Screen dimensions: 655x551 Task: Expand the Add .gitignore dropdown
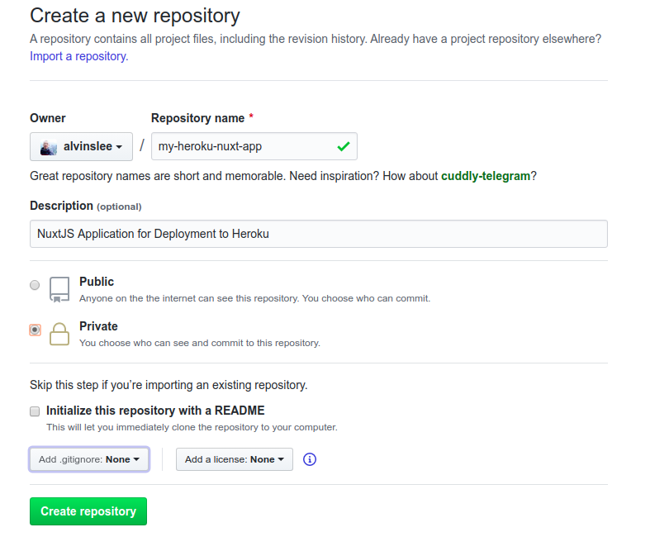point(89,459)
